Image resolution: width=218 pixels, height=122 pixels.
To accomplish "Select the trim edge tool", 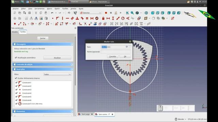I will (x=85, y=24).
